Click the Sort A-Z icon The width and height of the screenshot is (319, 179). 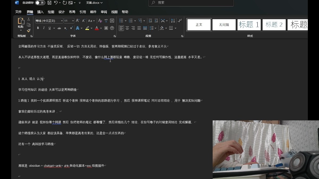(x=173, y=21)
